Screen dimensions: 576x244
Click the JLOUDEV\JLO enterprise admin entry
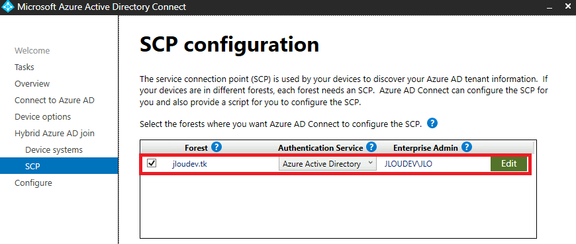(x=408, y=164)
